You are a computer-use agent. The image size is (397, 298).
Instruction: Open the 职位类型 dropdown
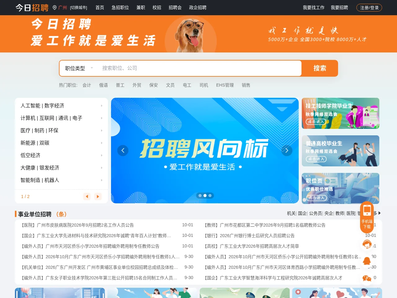point(79,68)
